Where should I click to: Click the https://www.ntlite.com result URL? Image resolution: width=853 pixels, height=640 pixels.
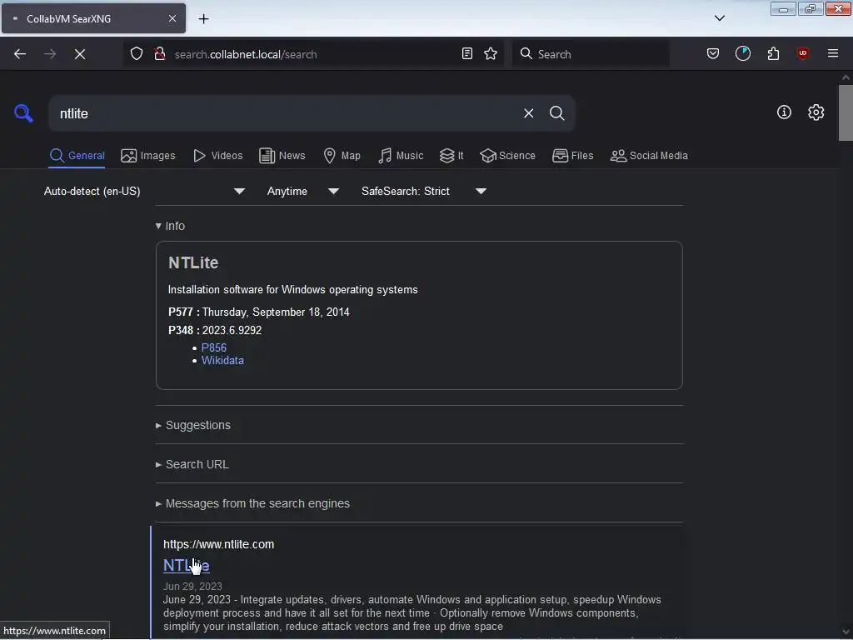(219, 544)
